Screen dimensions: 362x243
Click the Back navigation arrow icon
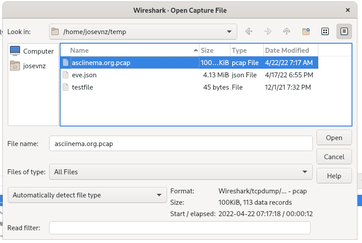coord(249,31)
